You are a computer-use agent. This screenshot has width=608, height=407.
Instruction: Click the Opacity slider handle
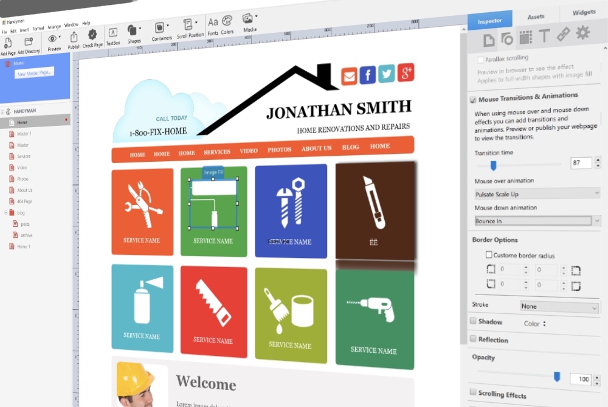pos(556,377)
